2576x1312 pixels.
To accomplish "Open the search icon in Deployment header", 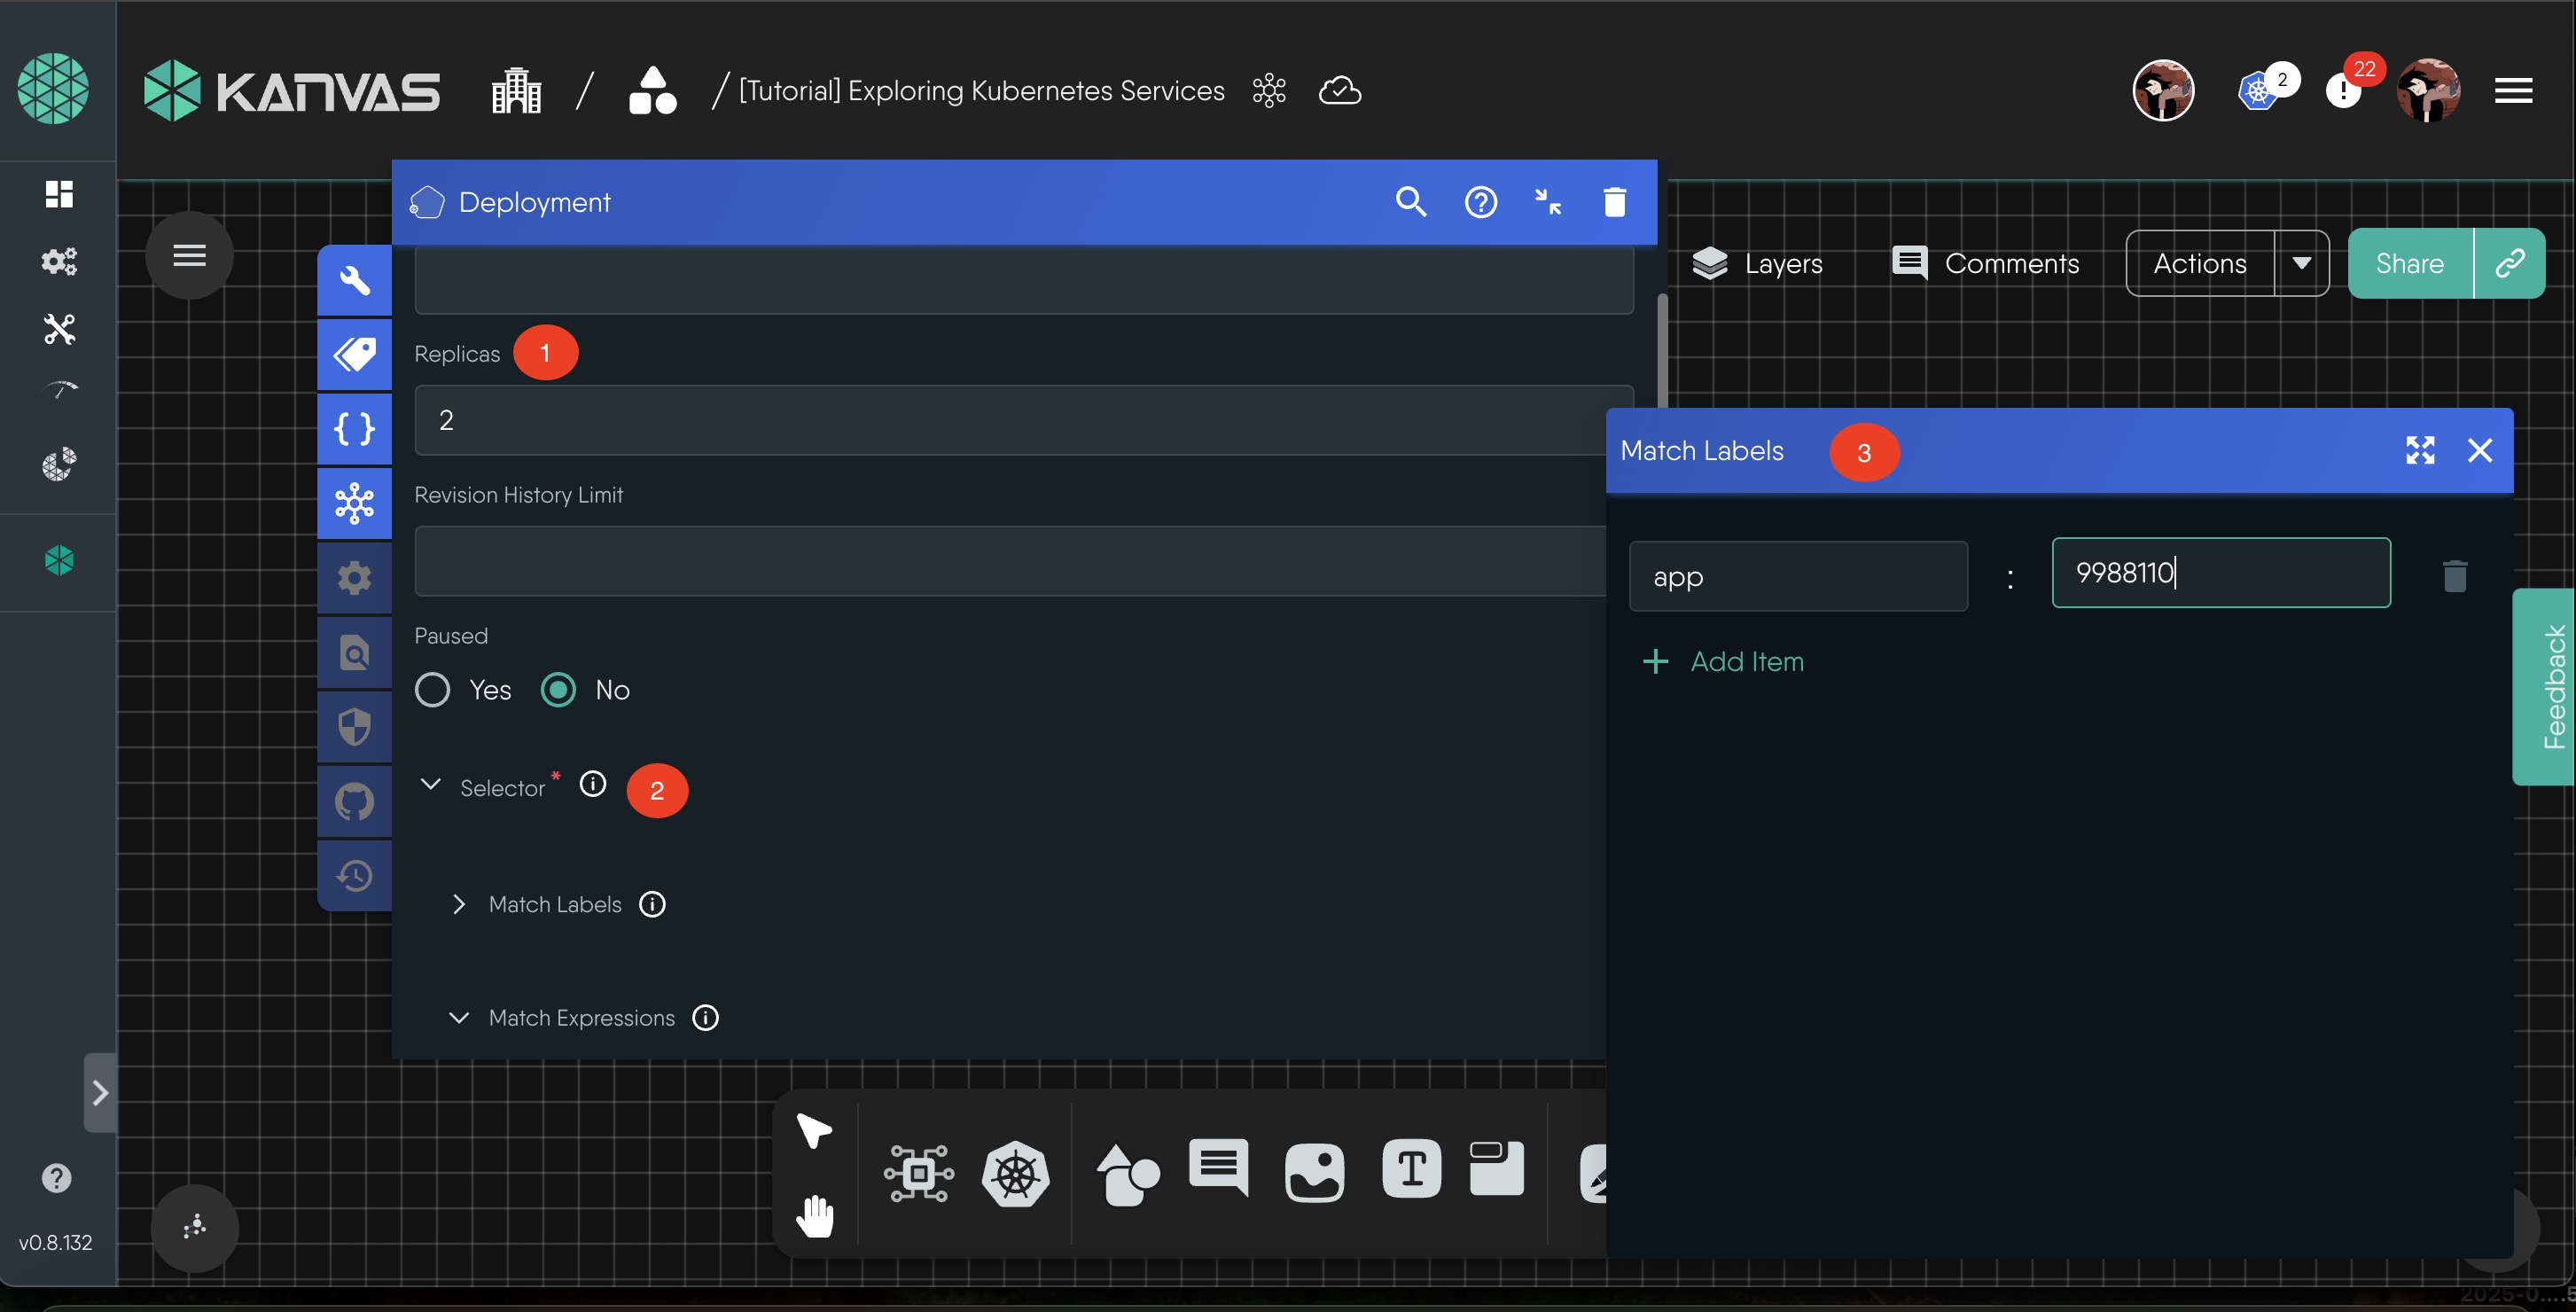I will tap(1410, 202).
